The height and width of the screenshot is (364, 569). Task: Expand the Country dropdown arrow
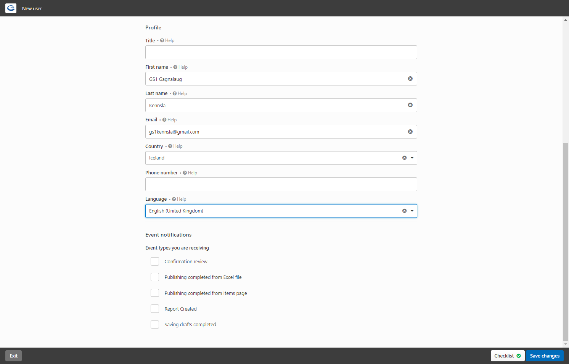[412, 158]
